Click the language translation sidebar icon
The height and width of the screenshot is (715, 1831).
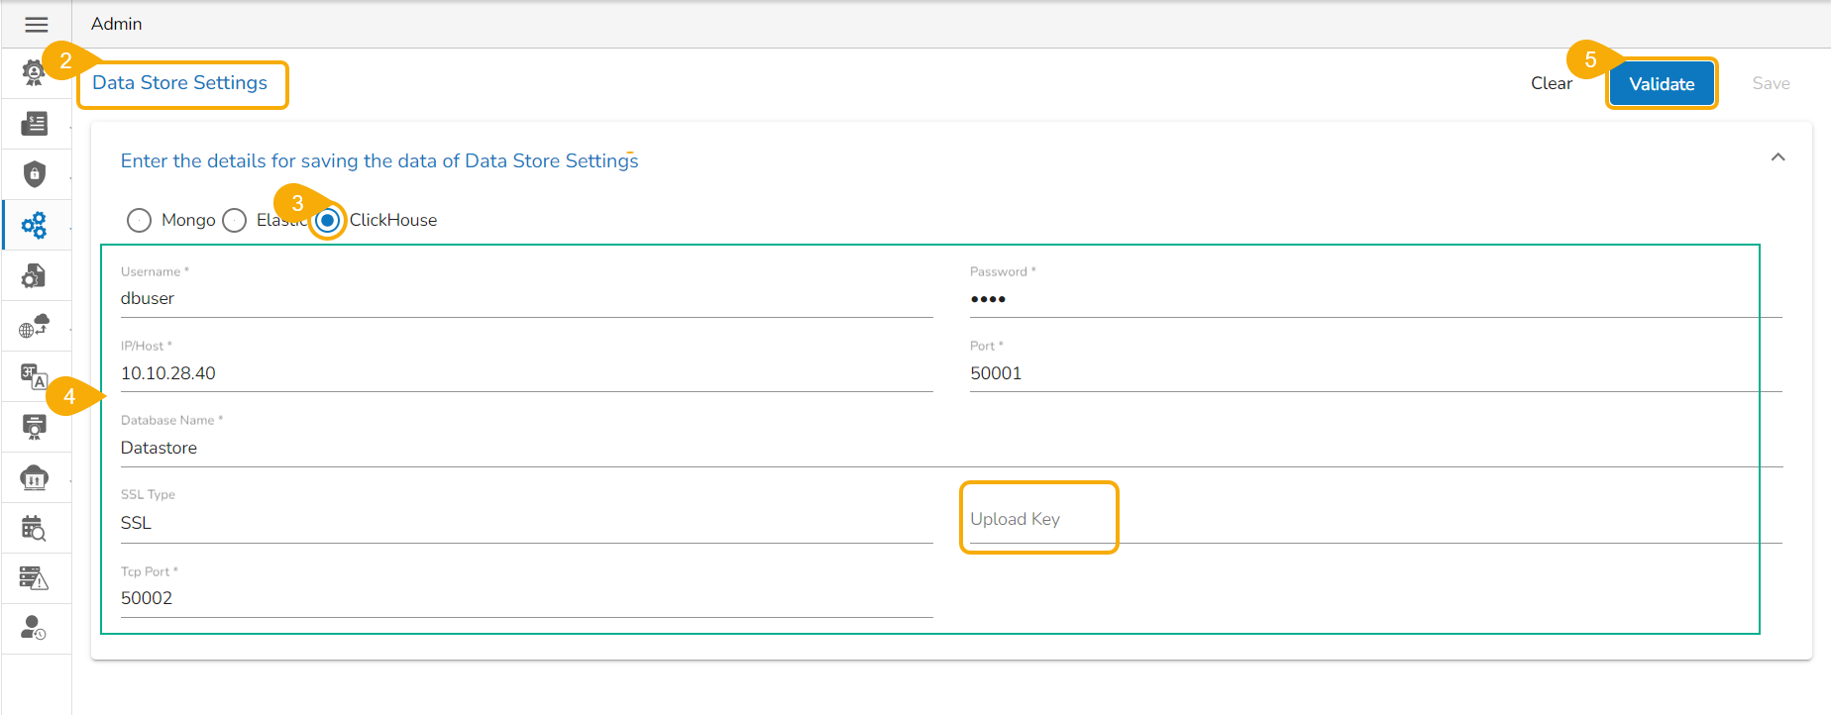pyautogui.click(x=35, y=376)
